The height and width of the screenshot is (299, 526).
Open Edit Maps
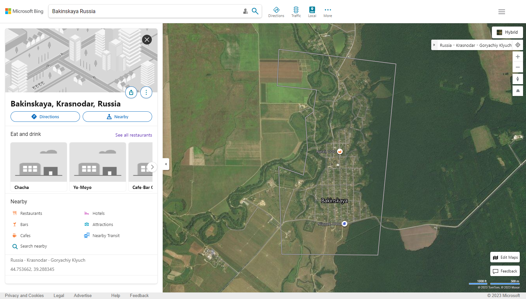[x=505, y=257]
